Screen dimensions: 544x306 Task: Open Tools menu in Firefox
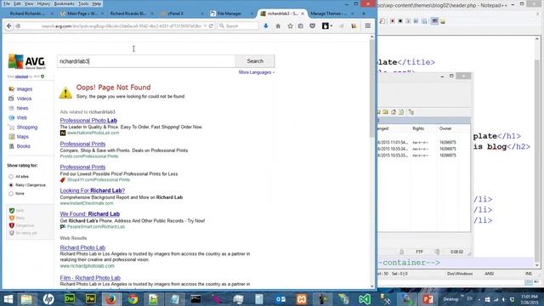[83, 3]
